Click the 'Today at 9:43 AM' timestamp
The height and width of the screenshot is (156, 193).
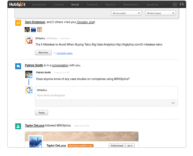coord(61,73)
